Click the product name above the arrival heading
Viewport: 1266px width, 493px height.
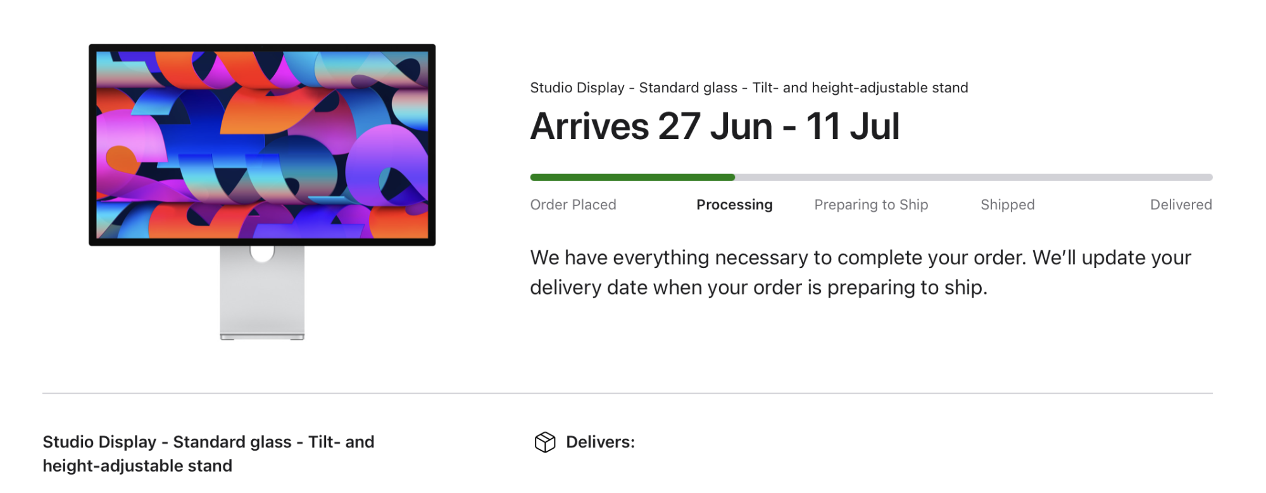749,88
